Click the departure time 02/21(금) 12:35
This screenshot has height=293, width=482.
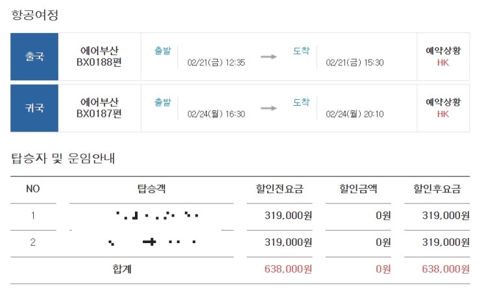216,63
